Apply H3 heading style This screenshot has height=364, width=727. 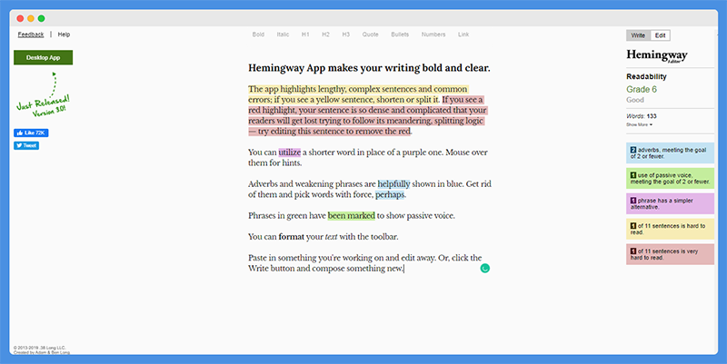(x=346, y=34)
